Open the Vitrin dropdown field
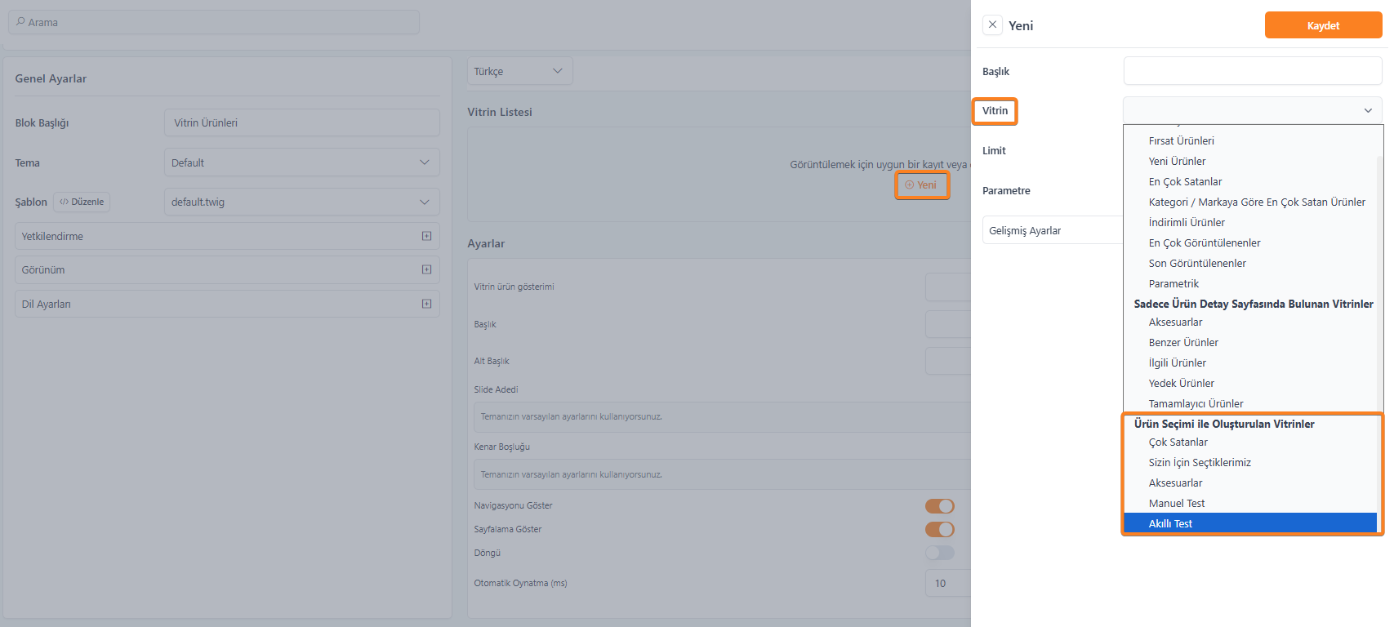Viewport: 1394px width, 627px height. [1253, 110]
